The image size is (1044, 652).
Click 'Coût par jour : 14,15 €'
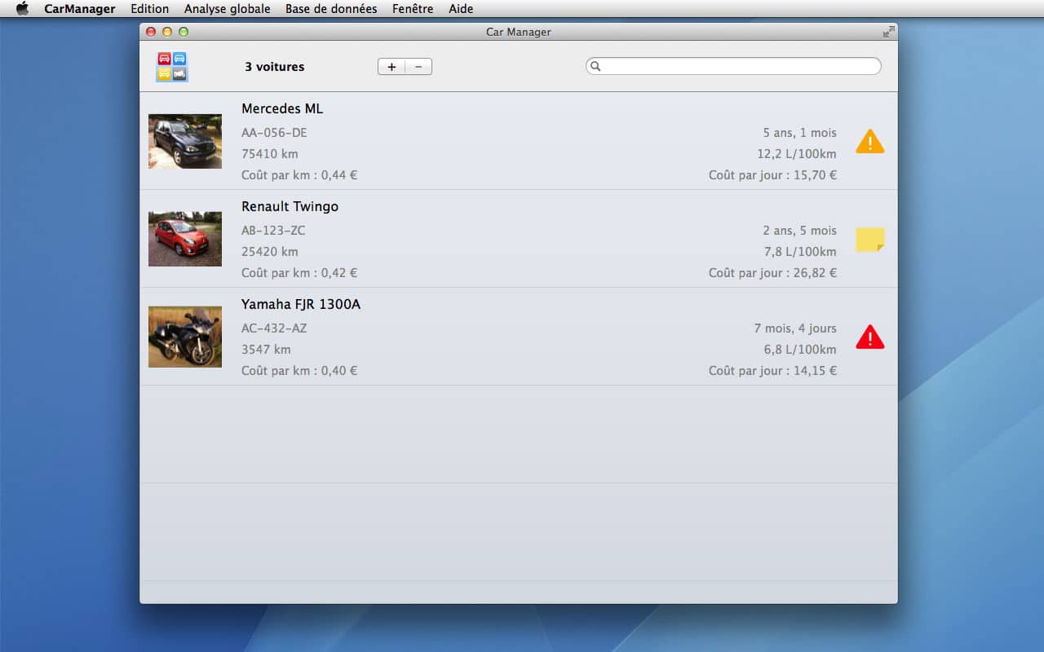click(x=773, y=371)
